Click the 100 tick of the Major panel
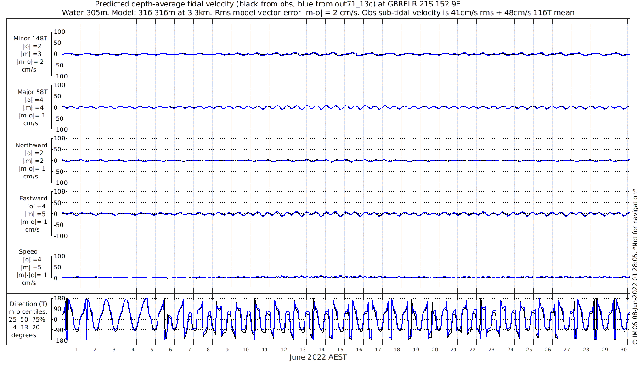643x367 pixels. pos(60,85)
